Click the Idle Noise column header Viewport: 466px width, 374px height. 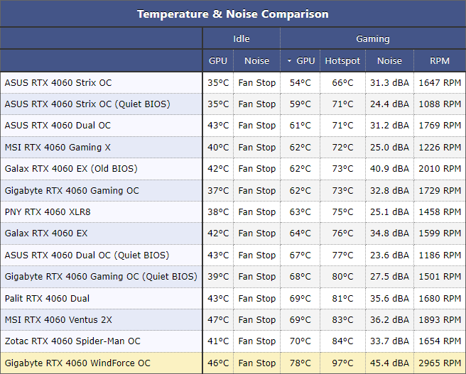256,61
